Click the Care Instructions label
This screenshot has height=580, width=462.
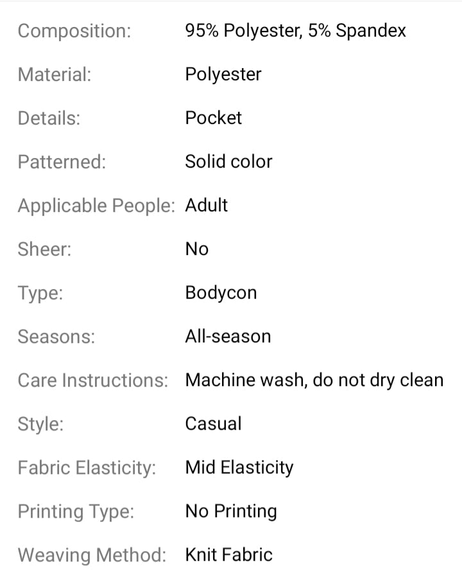point(93,380)
